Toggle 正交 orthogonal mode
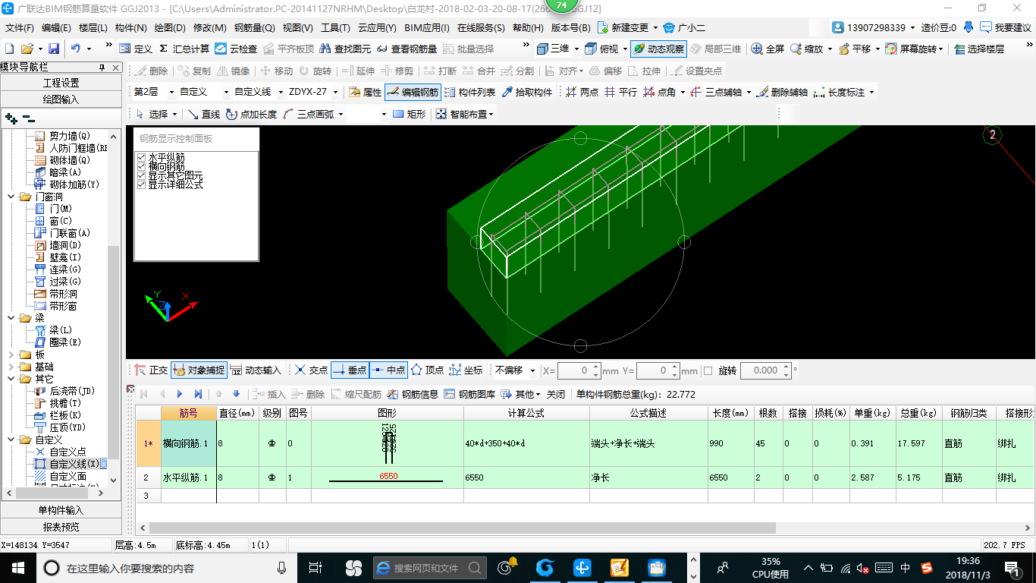 (x=151, y=370)
